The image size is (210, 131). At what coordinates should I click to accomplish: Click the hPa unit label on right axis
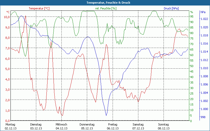[x=203, y=12]
